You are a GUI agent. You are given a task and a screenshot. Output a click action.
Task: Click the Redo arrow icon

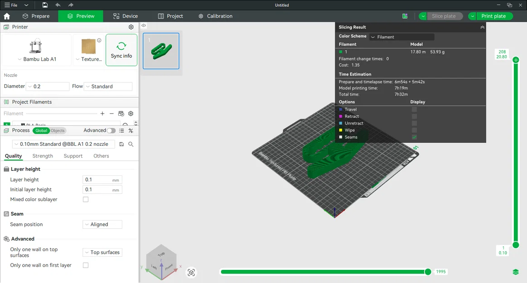[71, 5]
